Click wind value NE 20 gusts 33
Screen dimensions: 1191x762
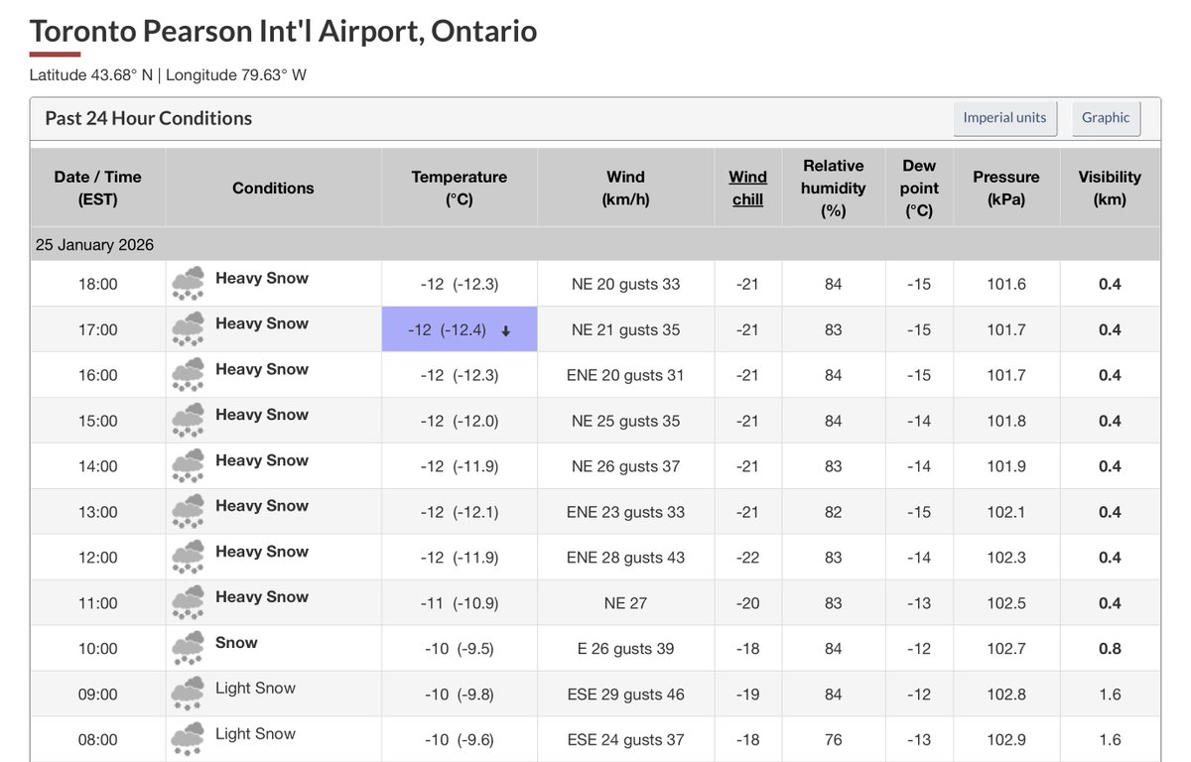[x=626, y=284]
